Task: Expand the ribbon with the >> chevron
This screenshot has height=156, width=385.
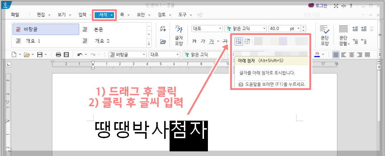Action: coord(380,35)
